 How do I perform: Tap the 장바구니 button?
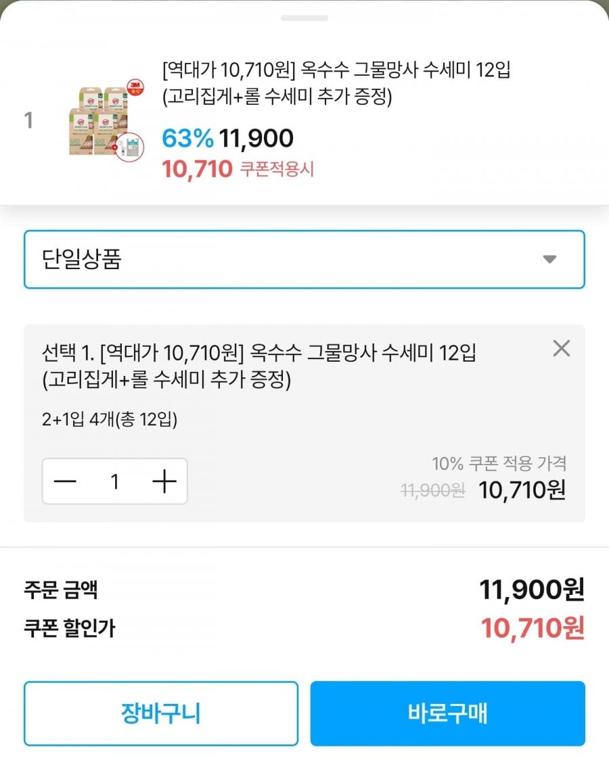click(x=161, y=713)
